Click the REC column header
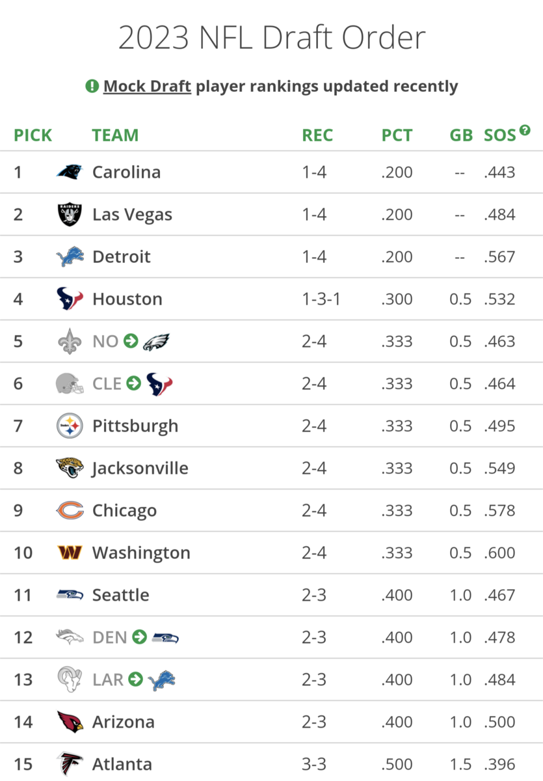Image resolution: width=543 pixels, height=781 pixels. 317,135
